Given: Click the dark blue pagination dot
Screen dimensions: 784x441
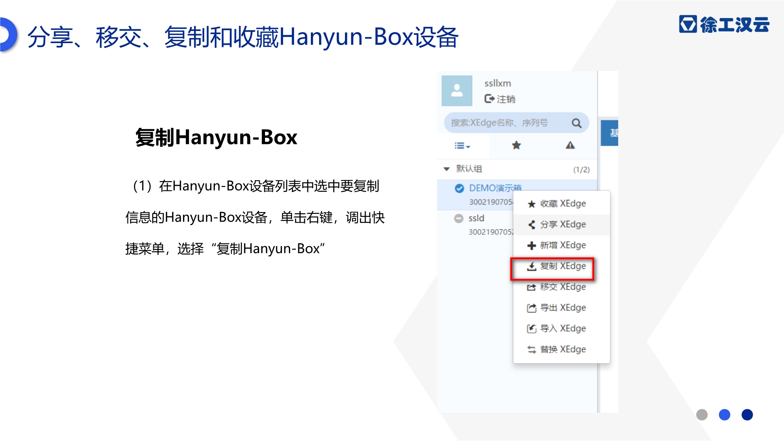Looking at the screenshot, I should coord(747,415).
